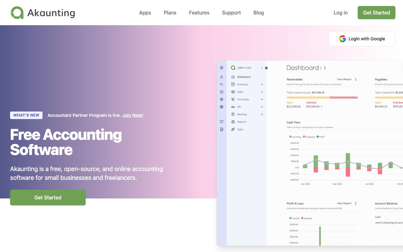Click the Free Accounting Software headline
Screen dimensions: 403x252
[x=66, y=142]
